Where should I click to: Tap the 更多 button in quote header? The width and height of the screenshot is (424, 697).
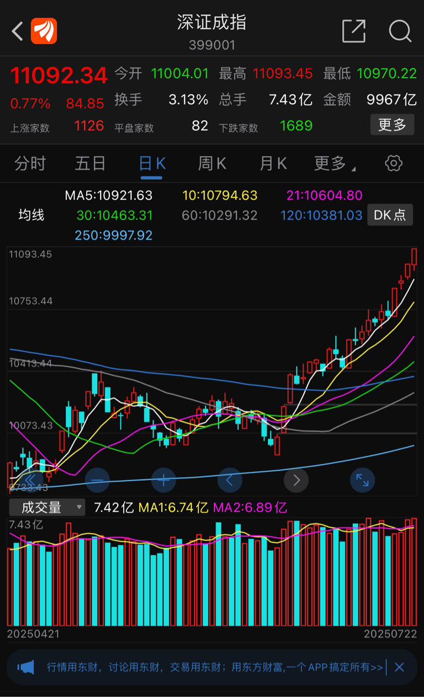coord(392,124)
